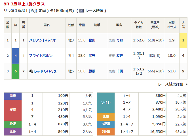The image size is (192, 138).
Task: Open the レース映像 race video link
Action: 95,11
